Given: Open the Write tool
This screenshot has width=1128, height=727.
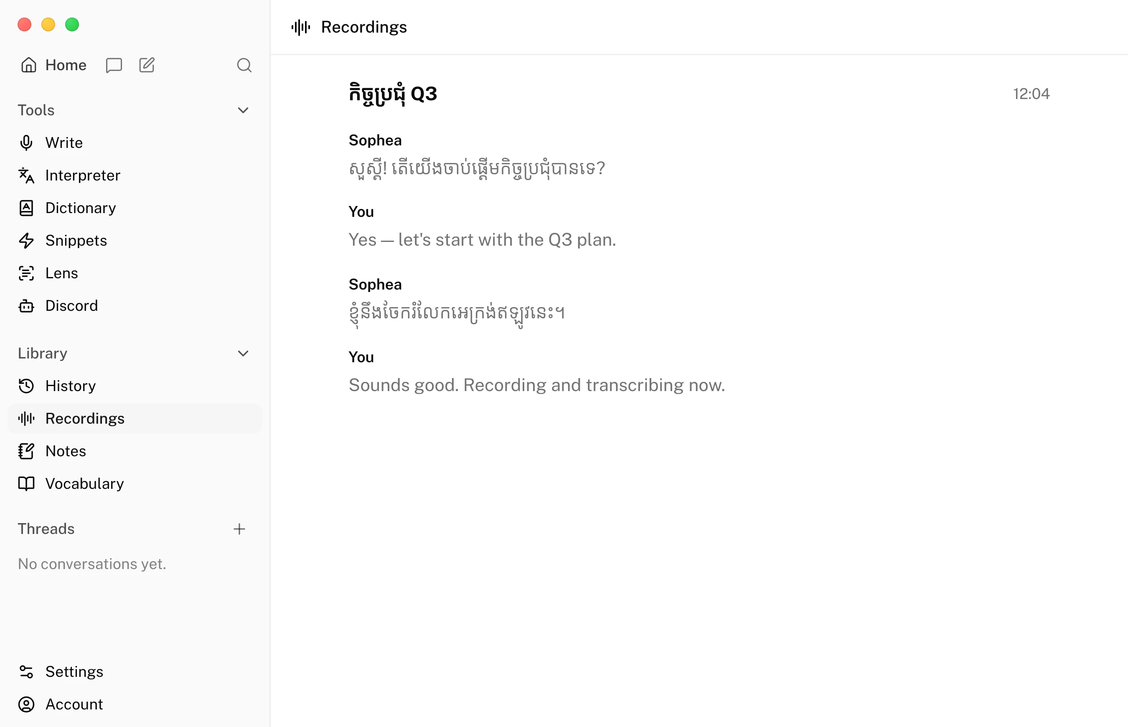Looking at the screenshot, I should [x=135, y=142].
